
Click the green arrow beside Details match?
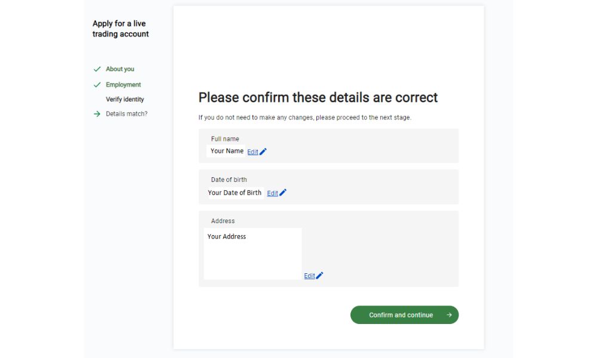click(97, 114)
